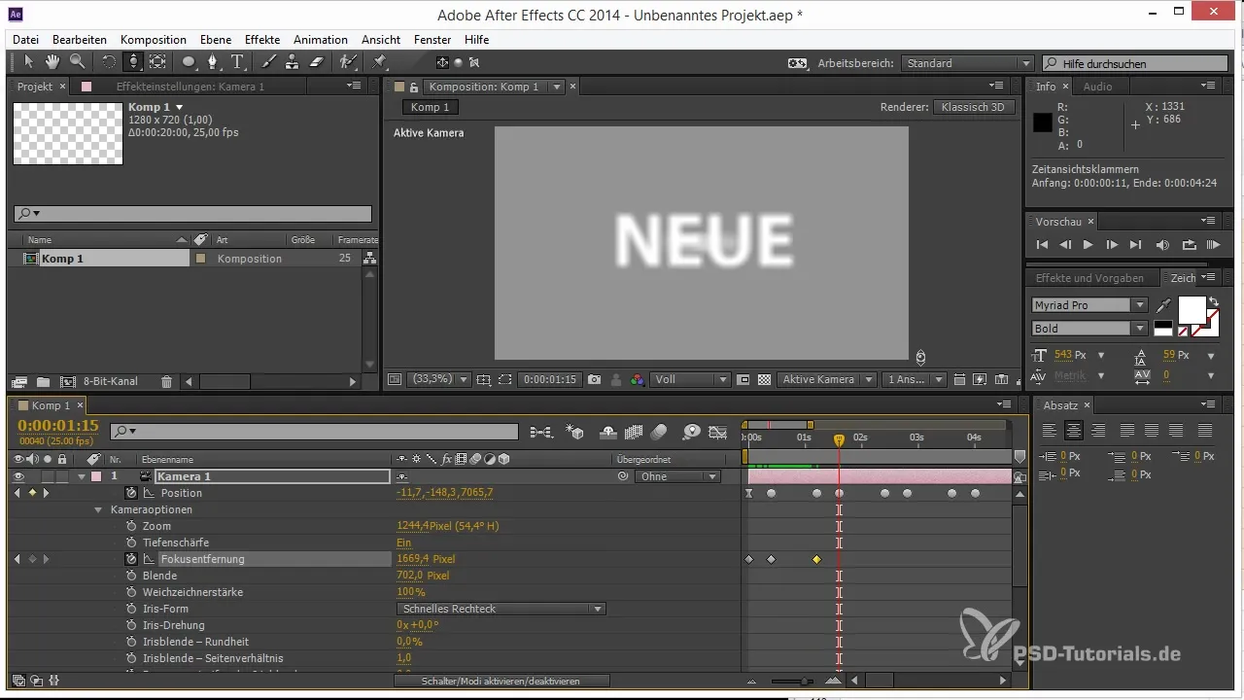The width and height of the screenshot is (1244, 700).
Task: Hide the Kamera 1 layer via the eye
Action: (18, 476)
